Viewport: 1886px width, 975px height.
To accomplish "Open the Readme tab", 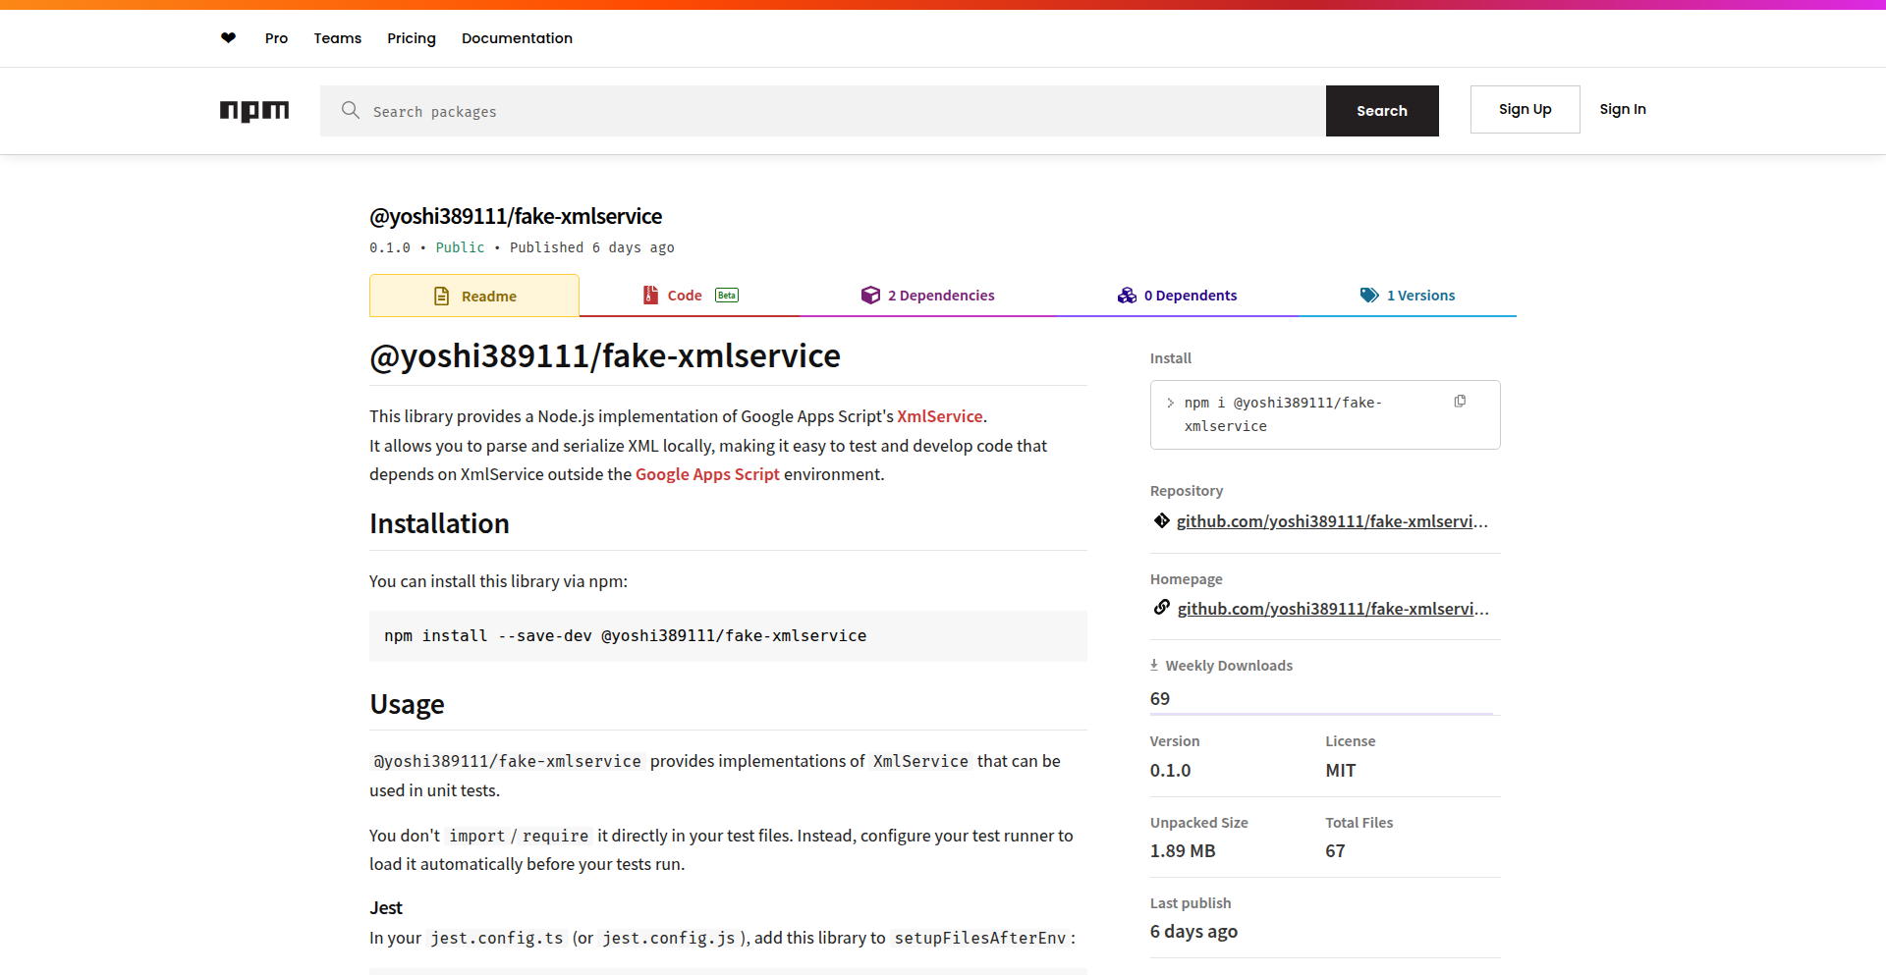I will tap(474, 296).
